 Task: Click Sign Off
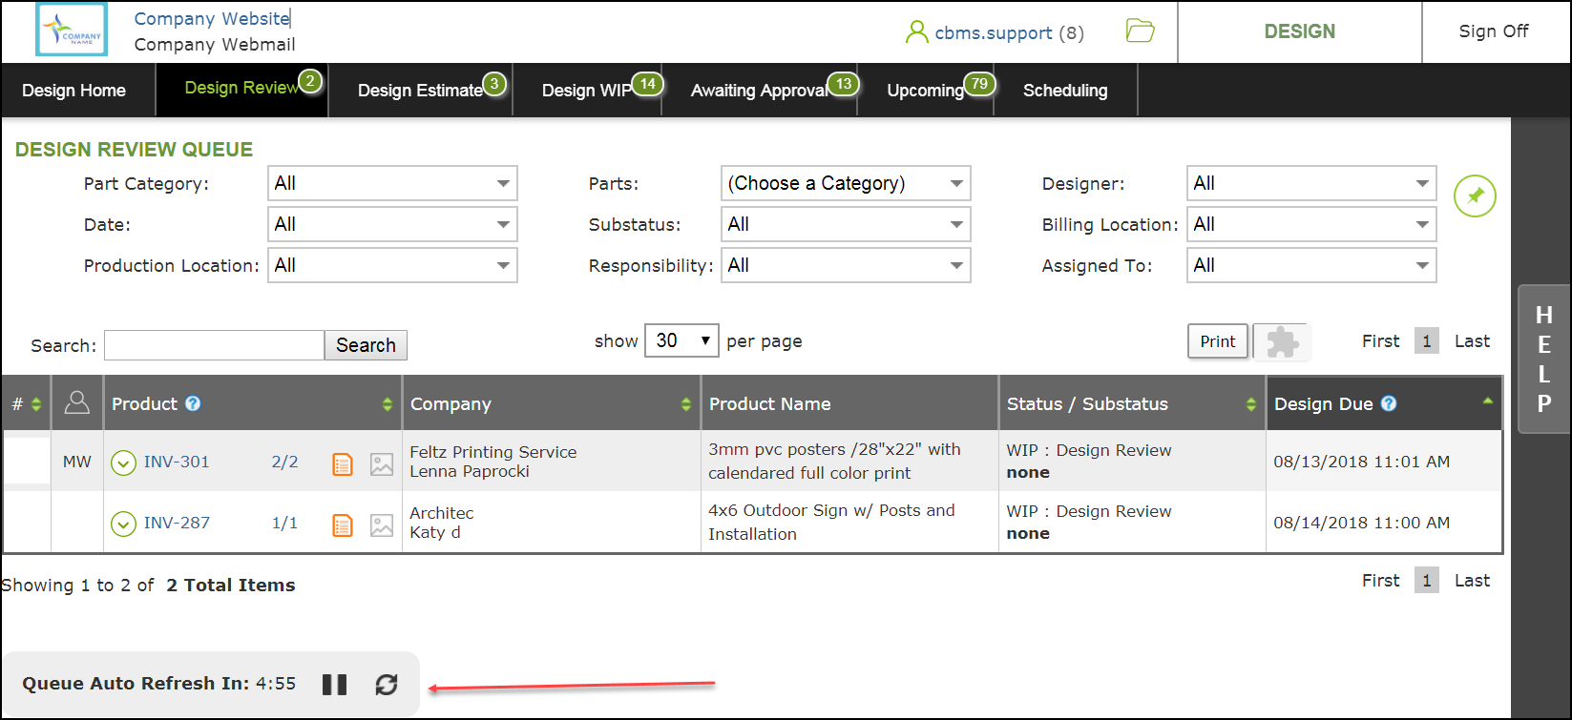click(1494, 31)
